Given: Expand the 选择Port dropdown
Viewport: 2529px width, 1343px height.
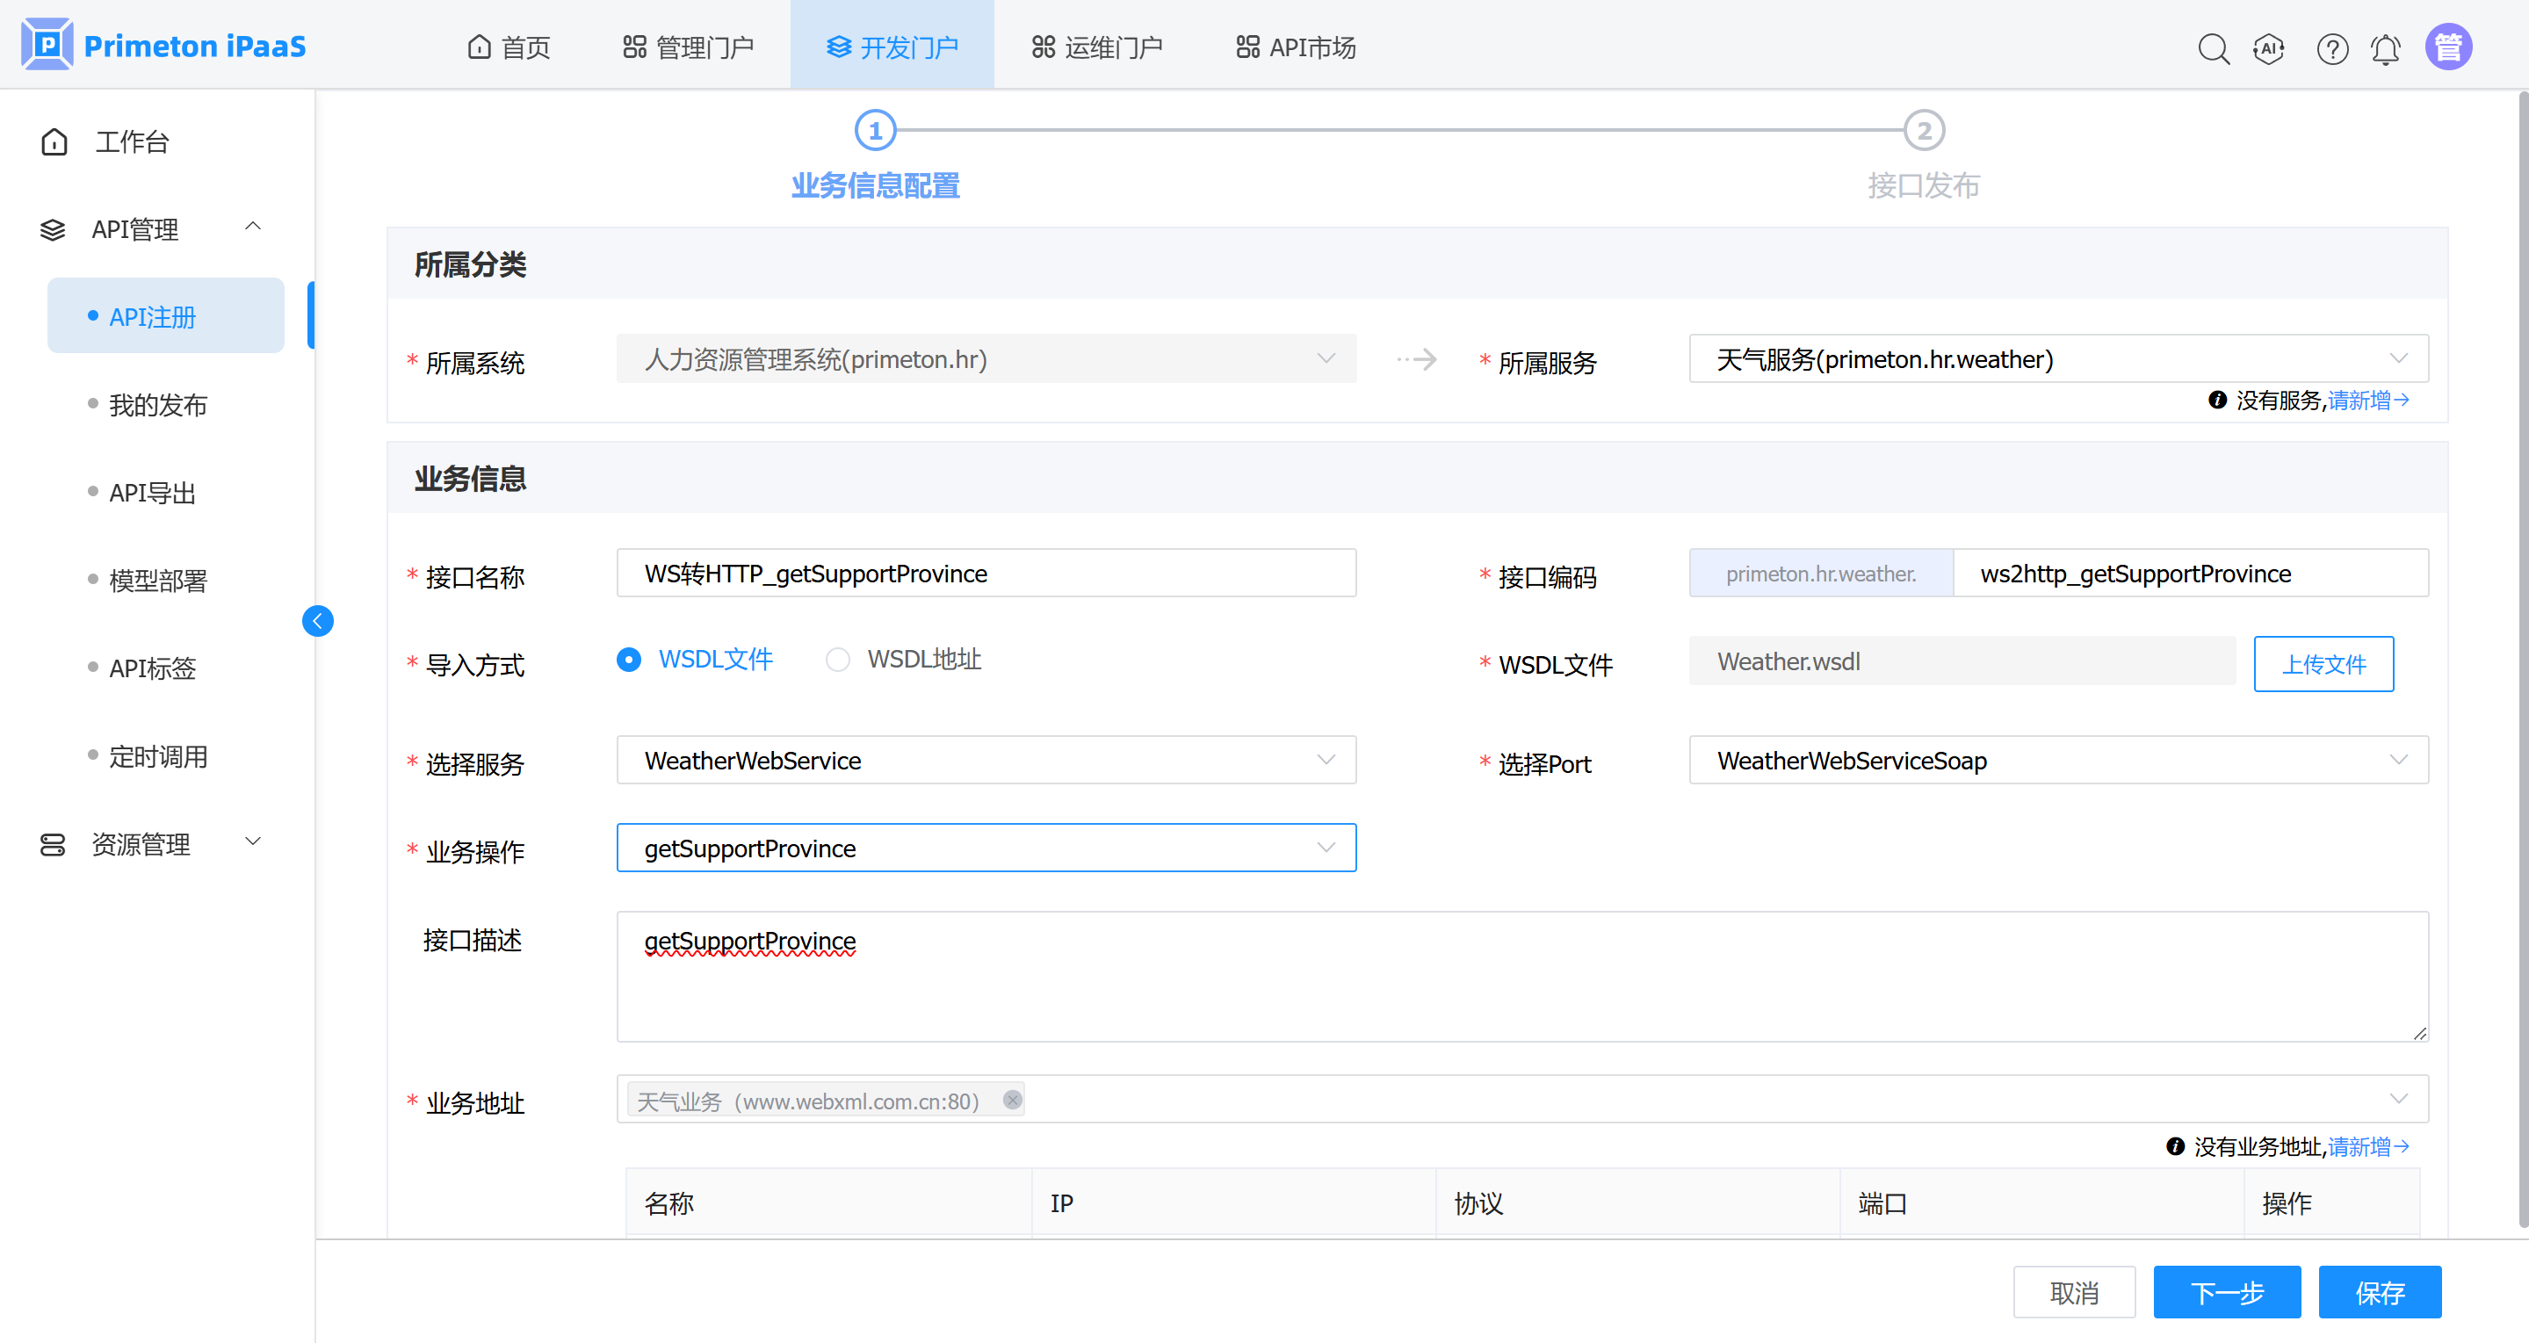Looking at the screenshot, I should tap(2058, 761).
